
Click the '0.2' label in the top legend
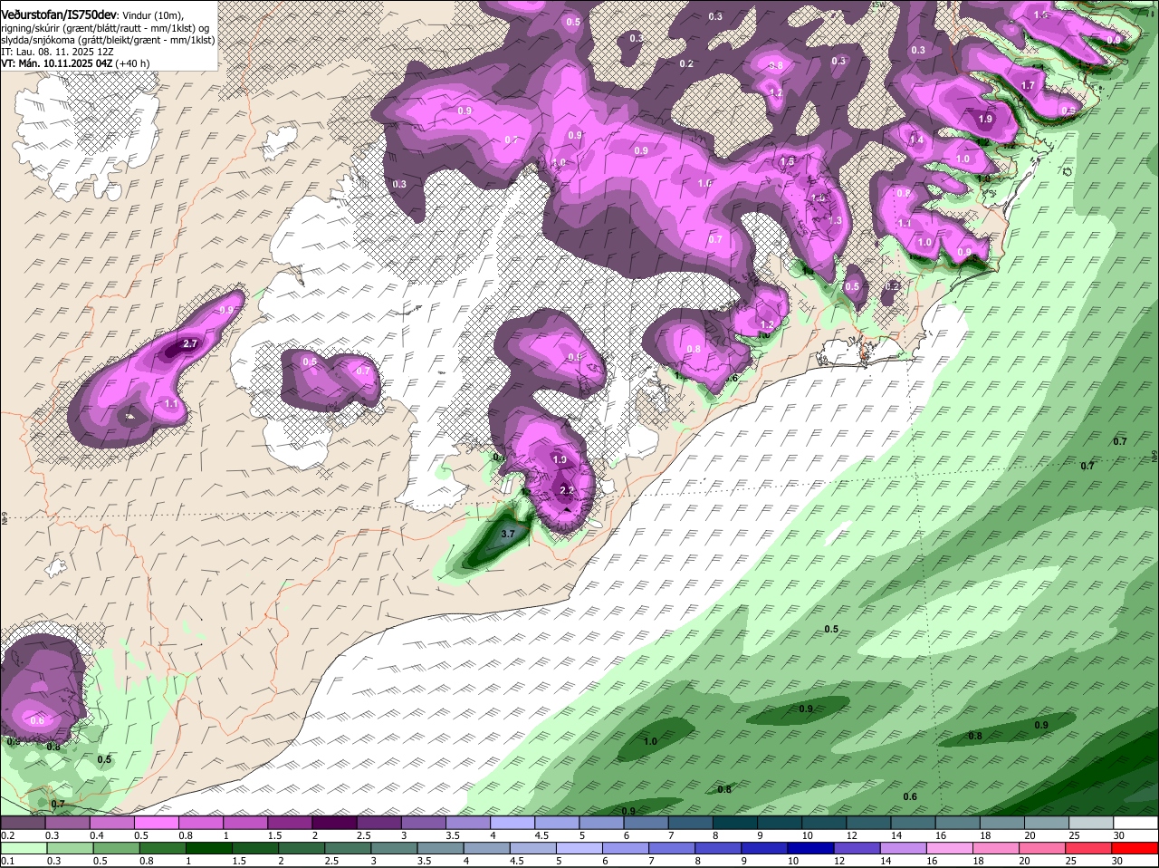click(8, 835)
